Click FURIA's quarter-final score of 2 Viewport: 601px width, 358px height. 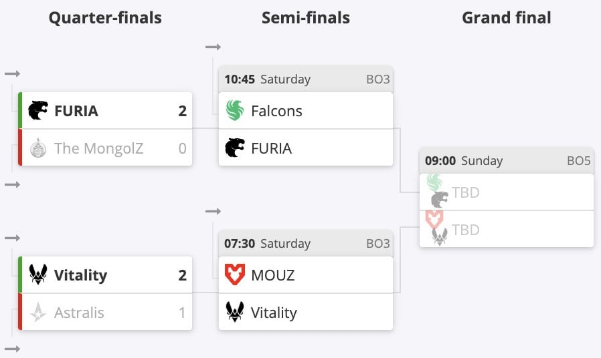(x=182, y=111)
